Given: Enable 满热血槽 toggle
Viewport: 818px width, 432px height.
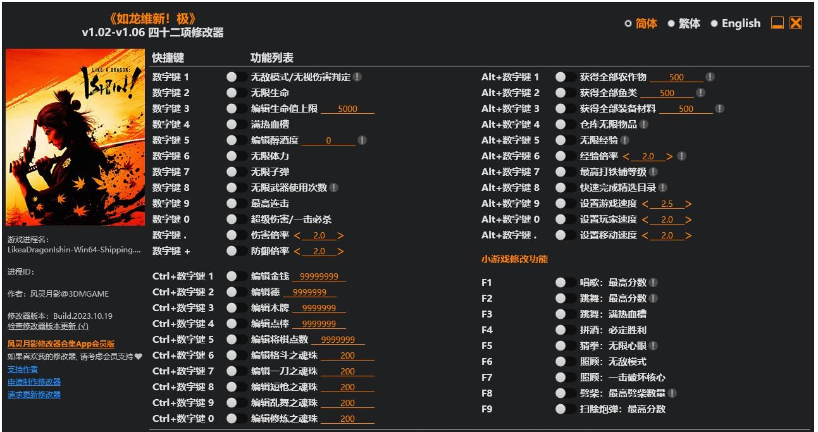Looking at the screenshot, I should [237, 125].
